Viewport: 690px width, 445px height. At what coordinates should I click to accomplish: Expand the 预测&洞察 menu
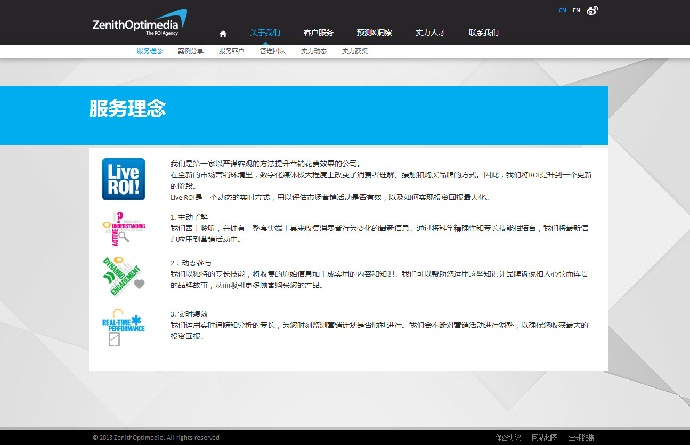pos(374,33)
